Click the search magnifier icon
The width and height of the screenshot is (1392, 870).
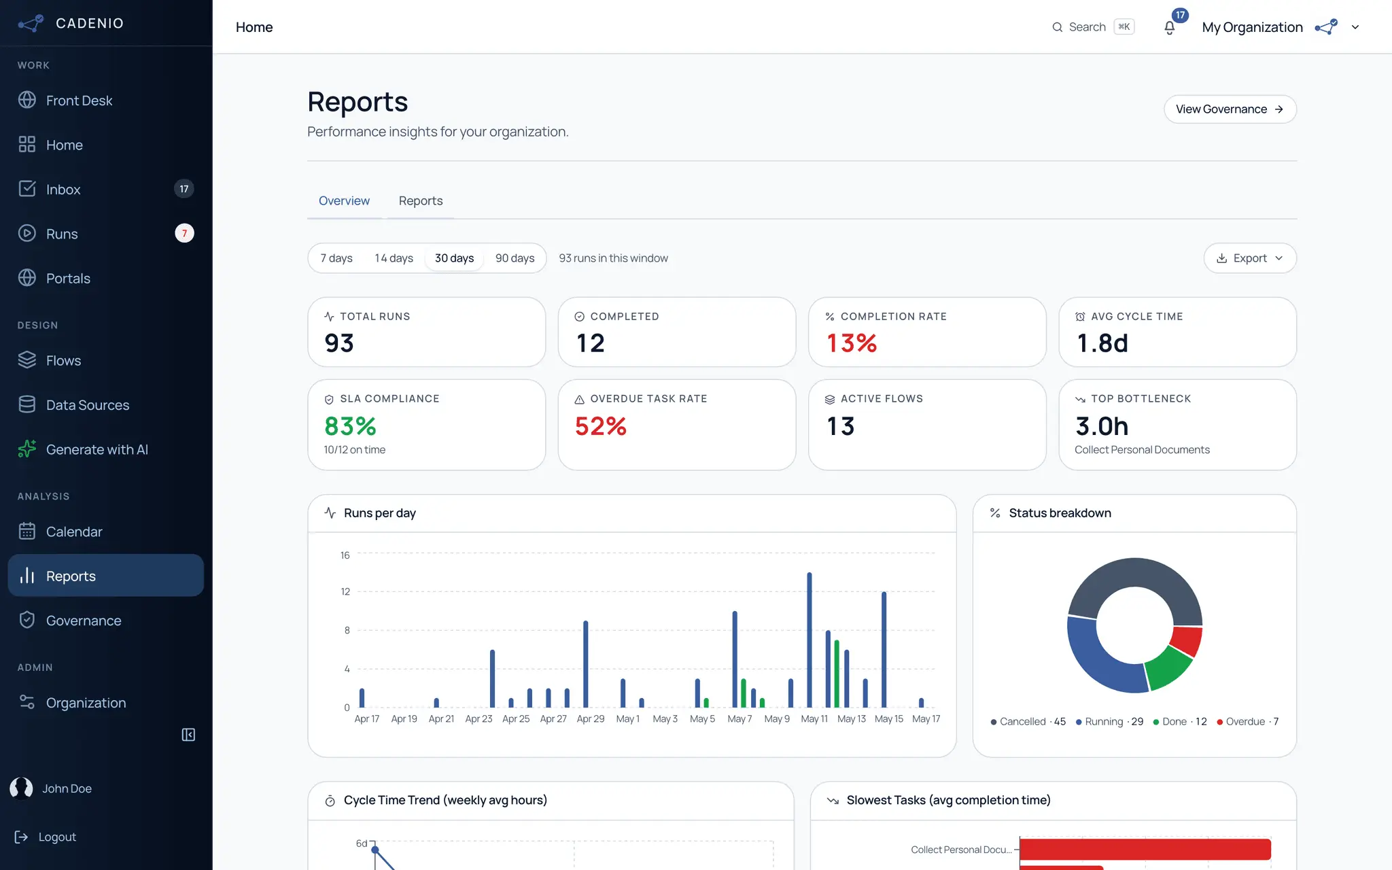pos(1058,27)
